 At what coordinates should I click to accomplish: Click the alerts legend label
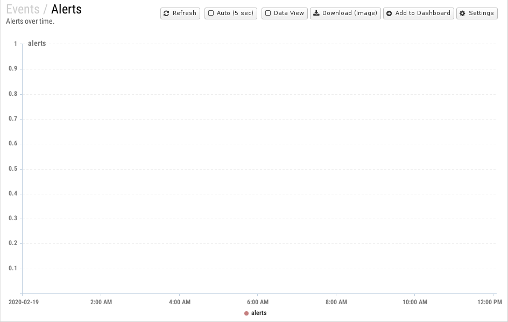[x=259, y=313]
